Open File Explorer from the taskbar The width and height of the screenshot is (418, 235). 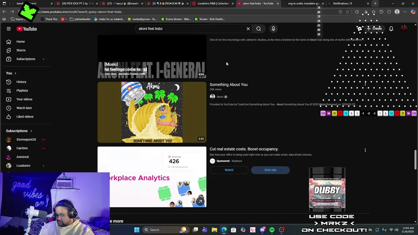tap(214, 230)
